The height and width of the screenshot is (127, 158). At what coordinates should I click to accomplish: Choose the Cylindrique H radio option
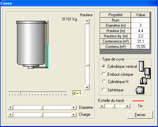[104, 82]
